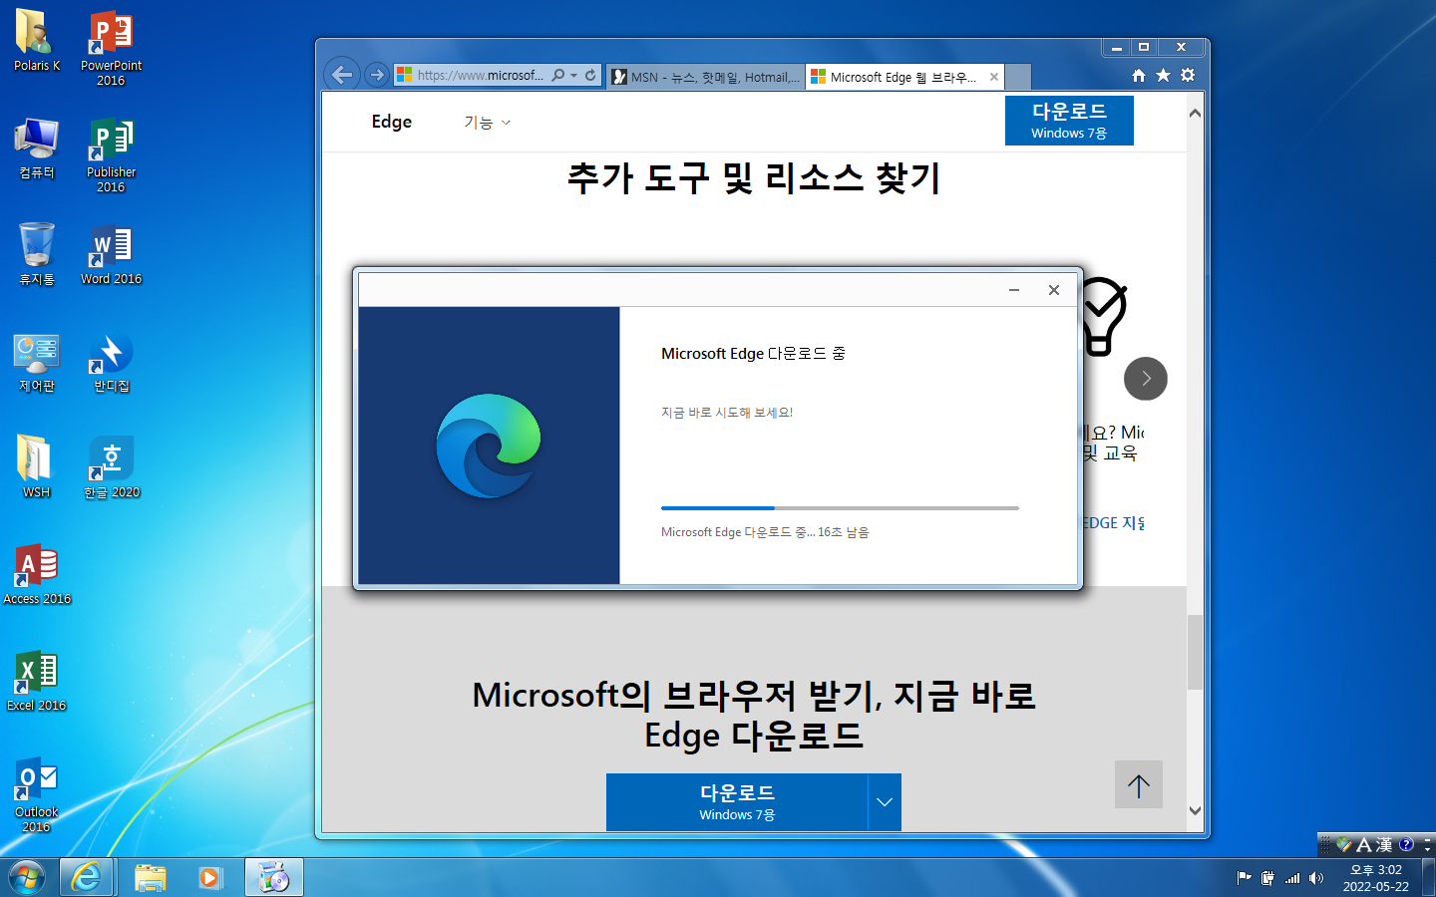Click the refresh icon in address bar
1436x897 pixels.
(x=590, y=75)
